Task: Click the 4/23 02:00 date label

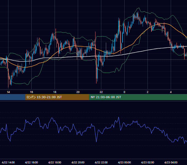Action: pyautogui.click(x=147, y=162)
